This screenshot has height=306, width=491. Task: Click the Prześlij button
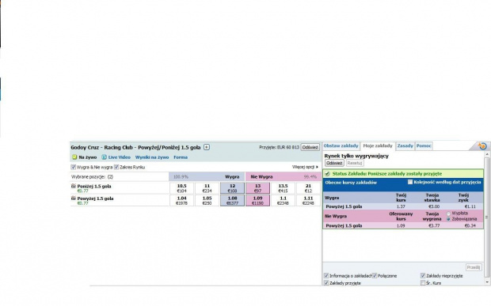[x=474, y=267]
